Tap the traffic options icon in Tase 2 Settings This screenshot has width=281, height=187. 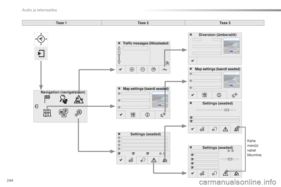coord(165,160)
